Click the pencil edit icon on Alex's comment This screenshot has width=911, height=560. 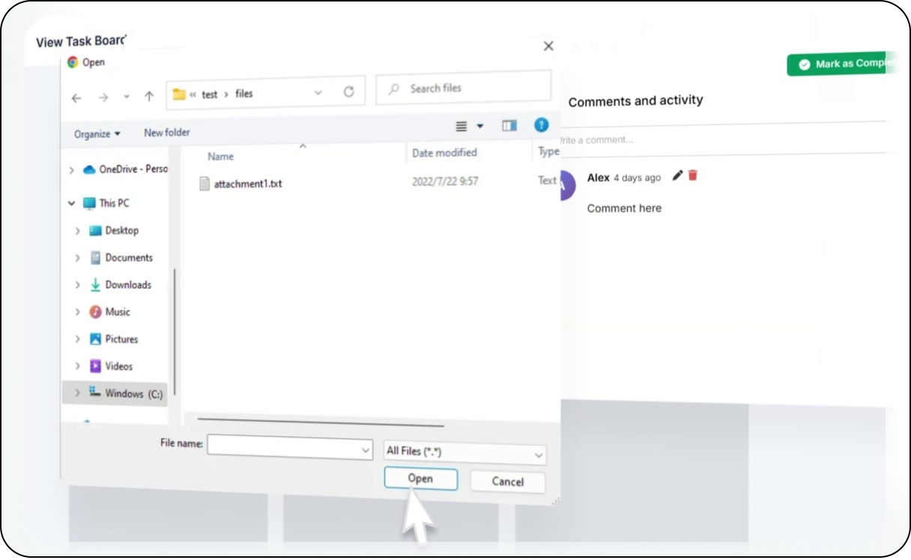click(677, 175)
